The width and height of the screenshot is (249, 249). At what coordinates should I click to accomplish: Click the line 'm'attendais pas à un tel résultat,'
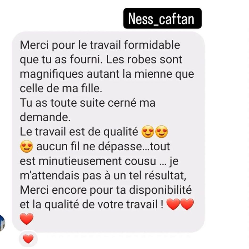pos(103,176)
